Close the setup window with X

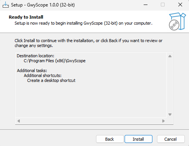point(180,5)
